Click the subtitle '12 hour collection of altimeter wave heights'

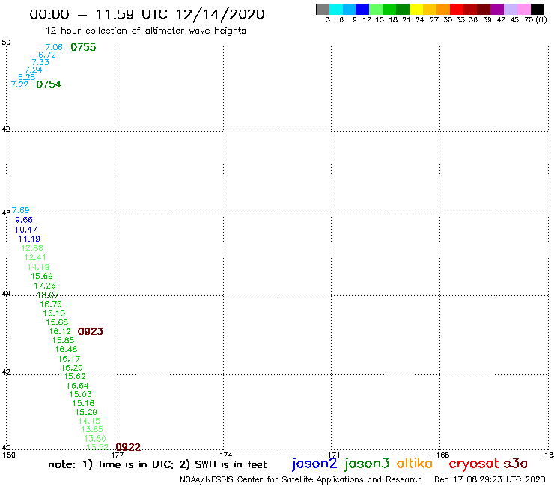coord(145,31)
